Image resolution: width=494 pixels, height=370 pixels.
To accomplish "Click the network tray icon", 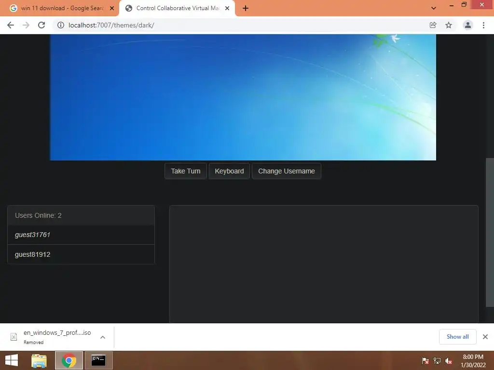I will click(x=437, y=361).
